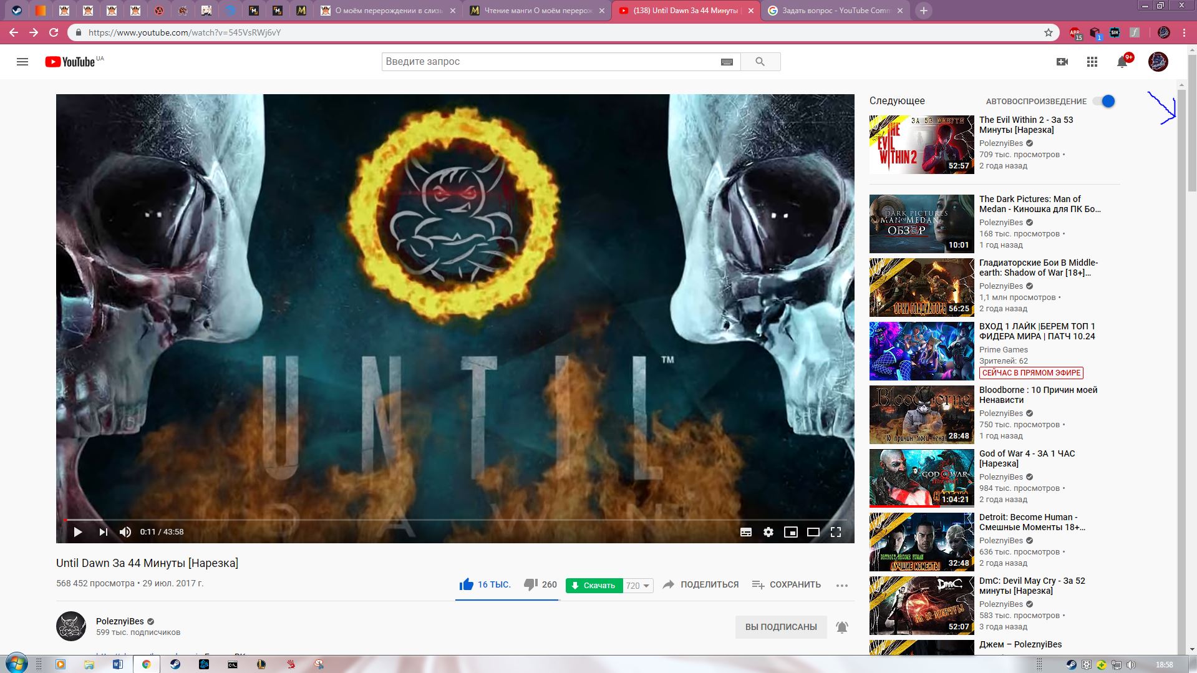Seek on the video progress bar
This screenshot has height=673, width=1197.
click(x=455, y=520)
